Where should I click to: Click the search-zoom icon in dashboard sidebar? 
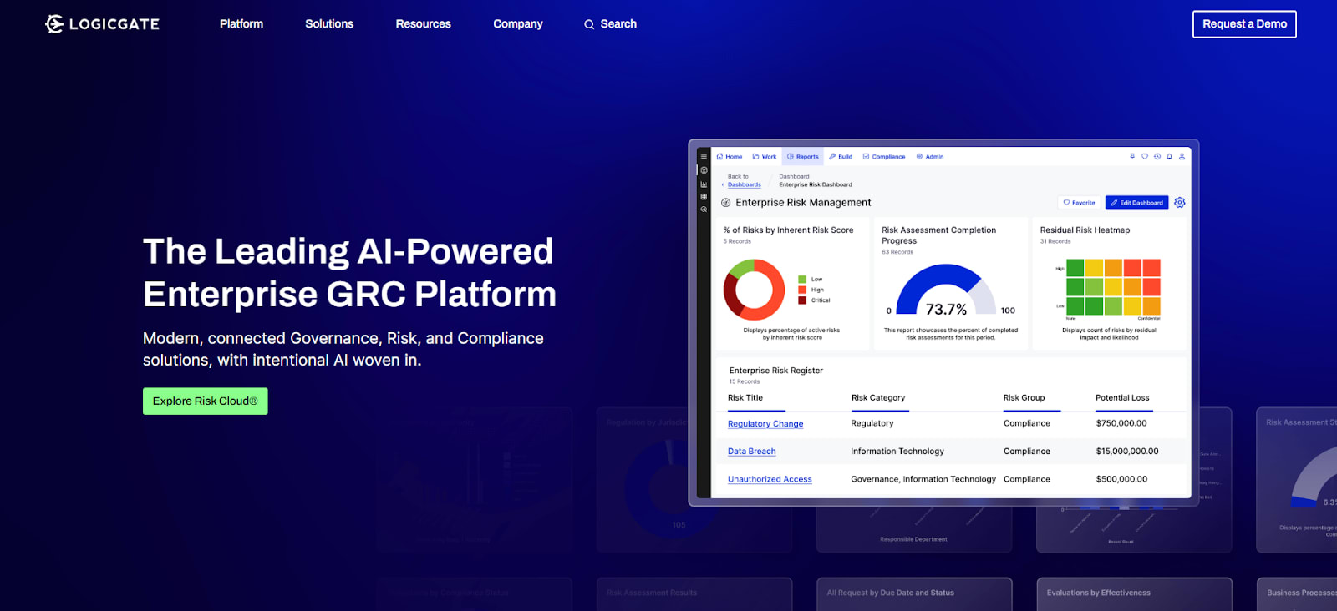(x=704, y=210)
